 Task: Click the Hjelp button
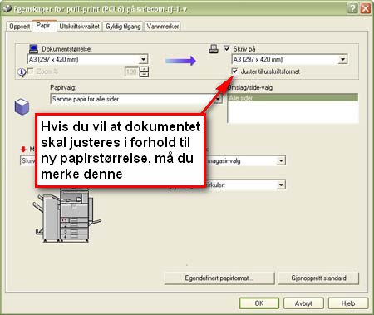[x=348, y=303]
